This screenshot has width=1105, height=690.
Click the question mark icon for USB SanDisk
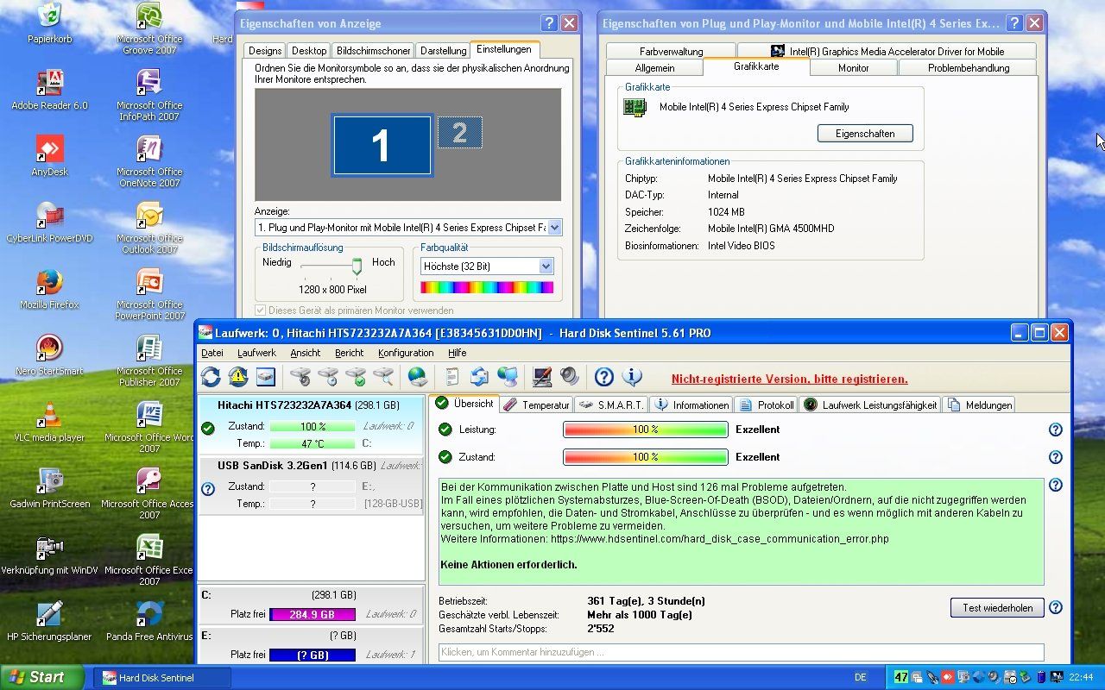[x=207, y=489]
